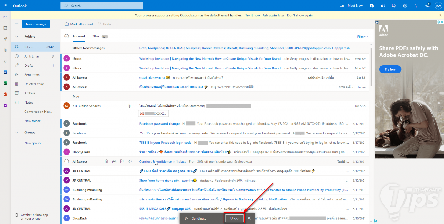Screen dimensions: 444x224
Task: Open the People contacts module
Action: [x=6, y=39]
